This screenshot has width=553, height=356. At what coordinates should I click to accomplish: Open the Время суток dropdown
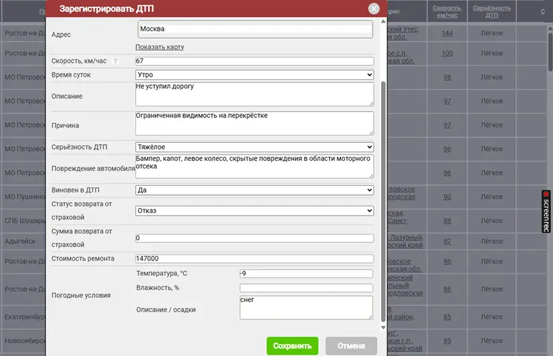(254, 75)
